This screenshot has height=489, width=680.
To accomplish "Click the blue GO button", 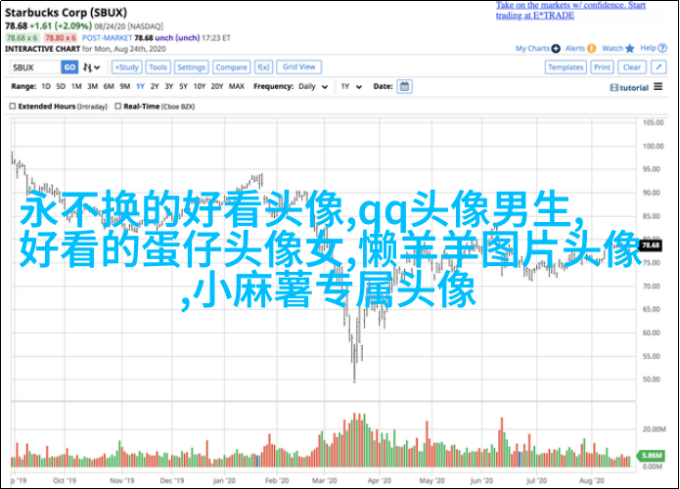I will pyautogui.click(x=69, y=67).
